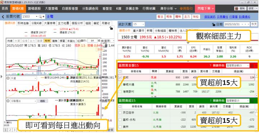The image size is (259, 134).
Task: Open the help question mark in 區間買金額15 header
Action: [x=210, y=65]
